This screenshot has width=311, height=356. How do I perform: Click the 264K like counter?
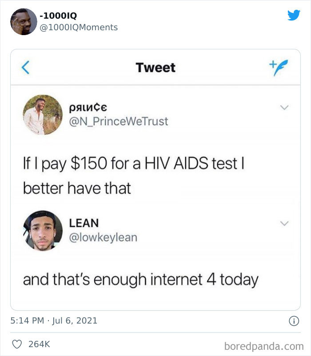pyautogui.click(x=39, y=343)
